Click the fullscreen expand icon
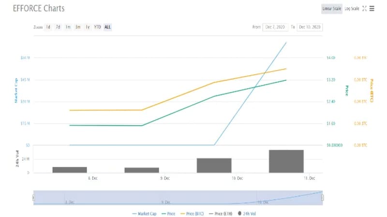This screenshot has height=217, width=387. [x=364, y=9]
